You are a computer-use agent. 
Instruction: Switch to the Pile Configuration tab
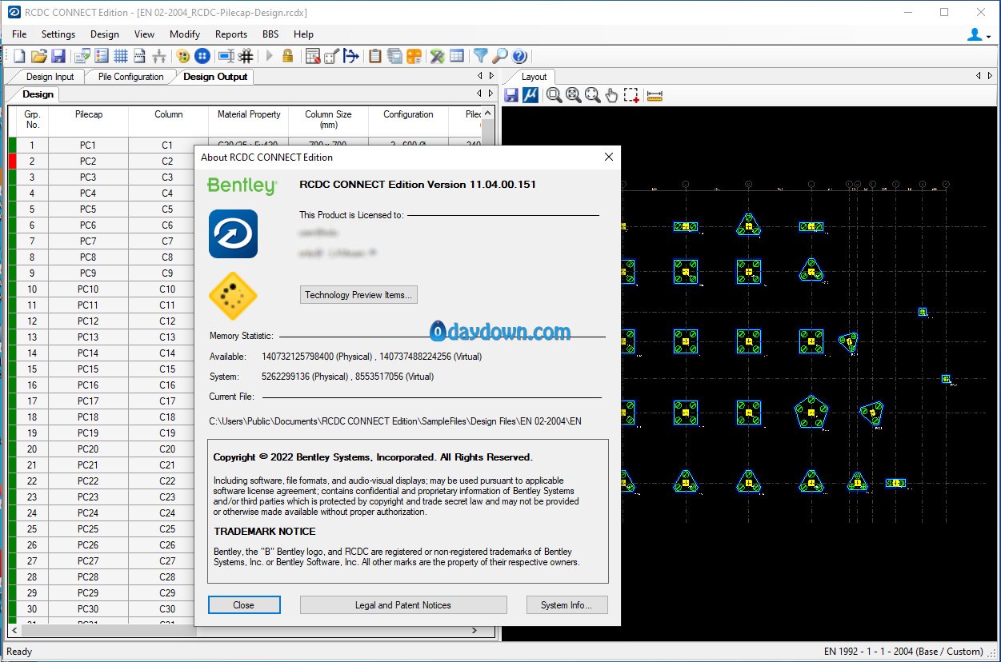point(130,77)
